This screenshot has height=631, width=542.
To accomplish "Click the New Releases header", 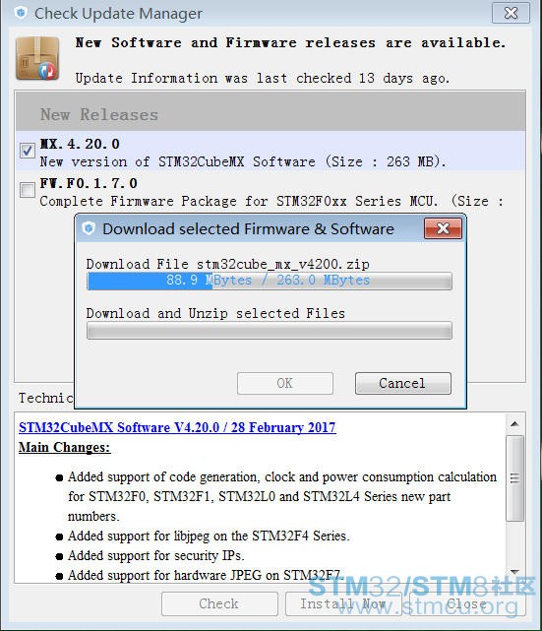I will (x=99, y=115).
